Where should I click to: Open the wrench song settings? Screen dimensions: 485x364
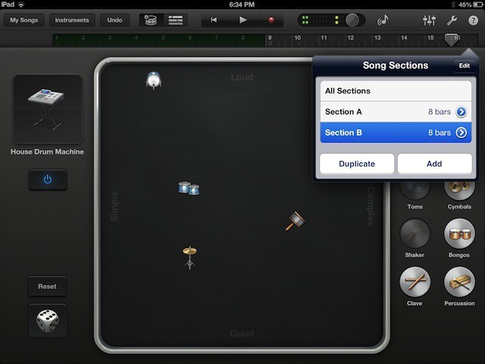pos(452,20)
